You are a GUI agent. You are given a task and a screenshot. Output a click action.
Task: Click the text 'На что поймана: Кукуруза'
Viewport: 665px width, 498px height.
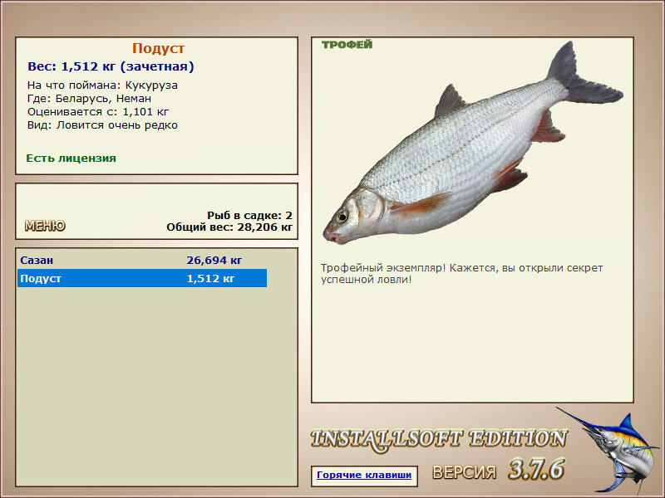tap(102, 85)
